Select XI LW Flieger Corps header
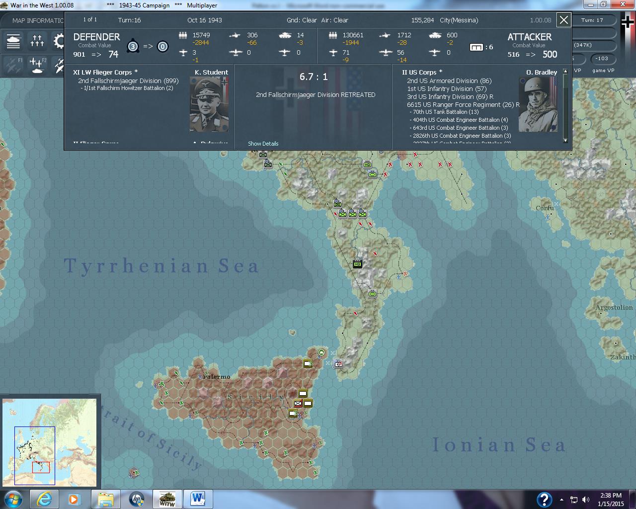This screenshot has width=636, height=509. tap(105, 72)
